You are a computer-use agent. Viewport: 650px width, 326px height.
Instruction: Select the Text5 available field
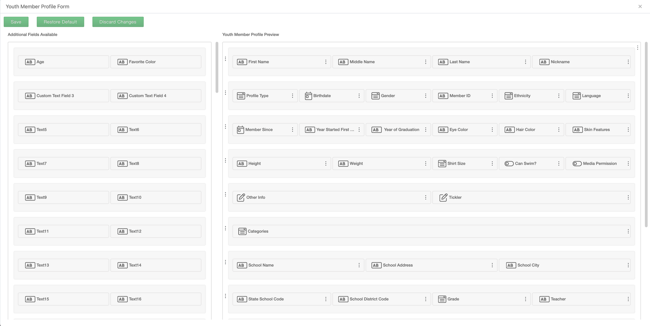(64, 130)
